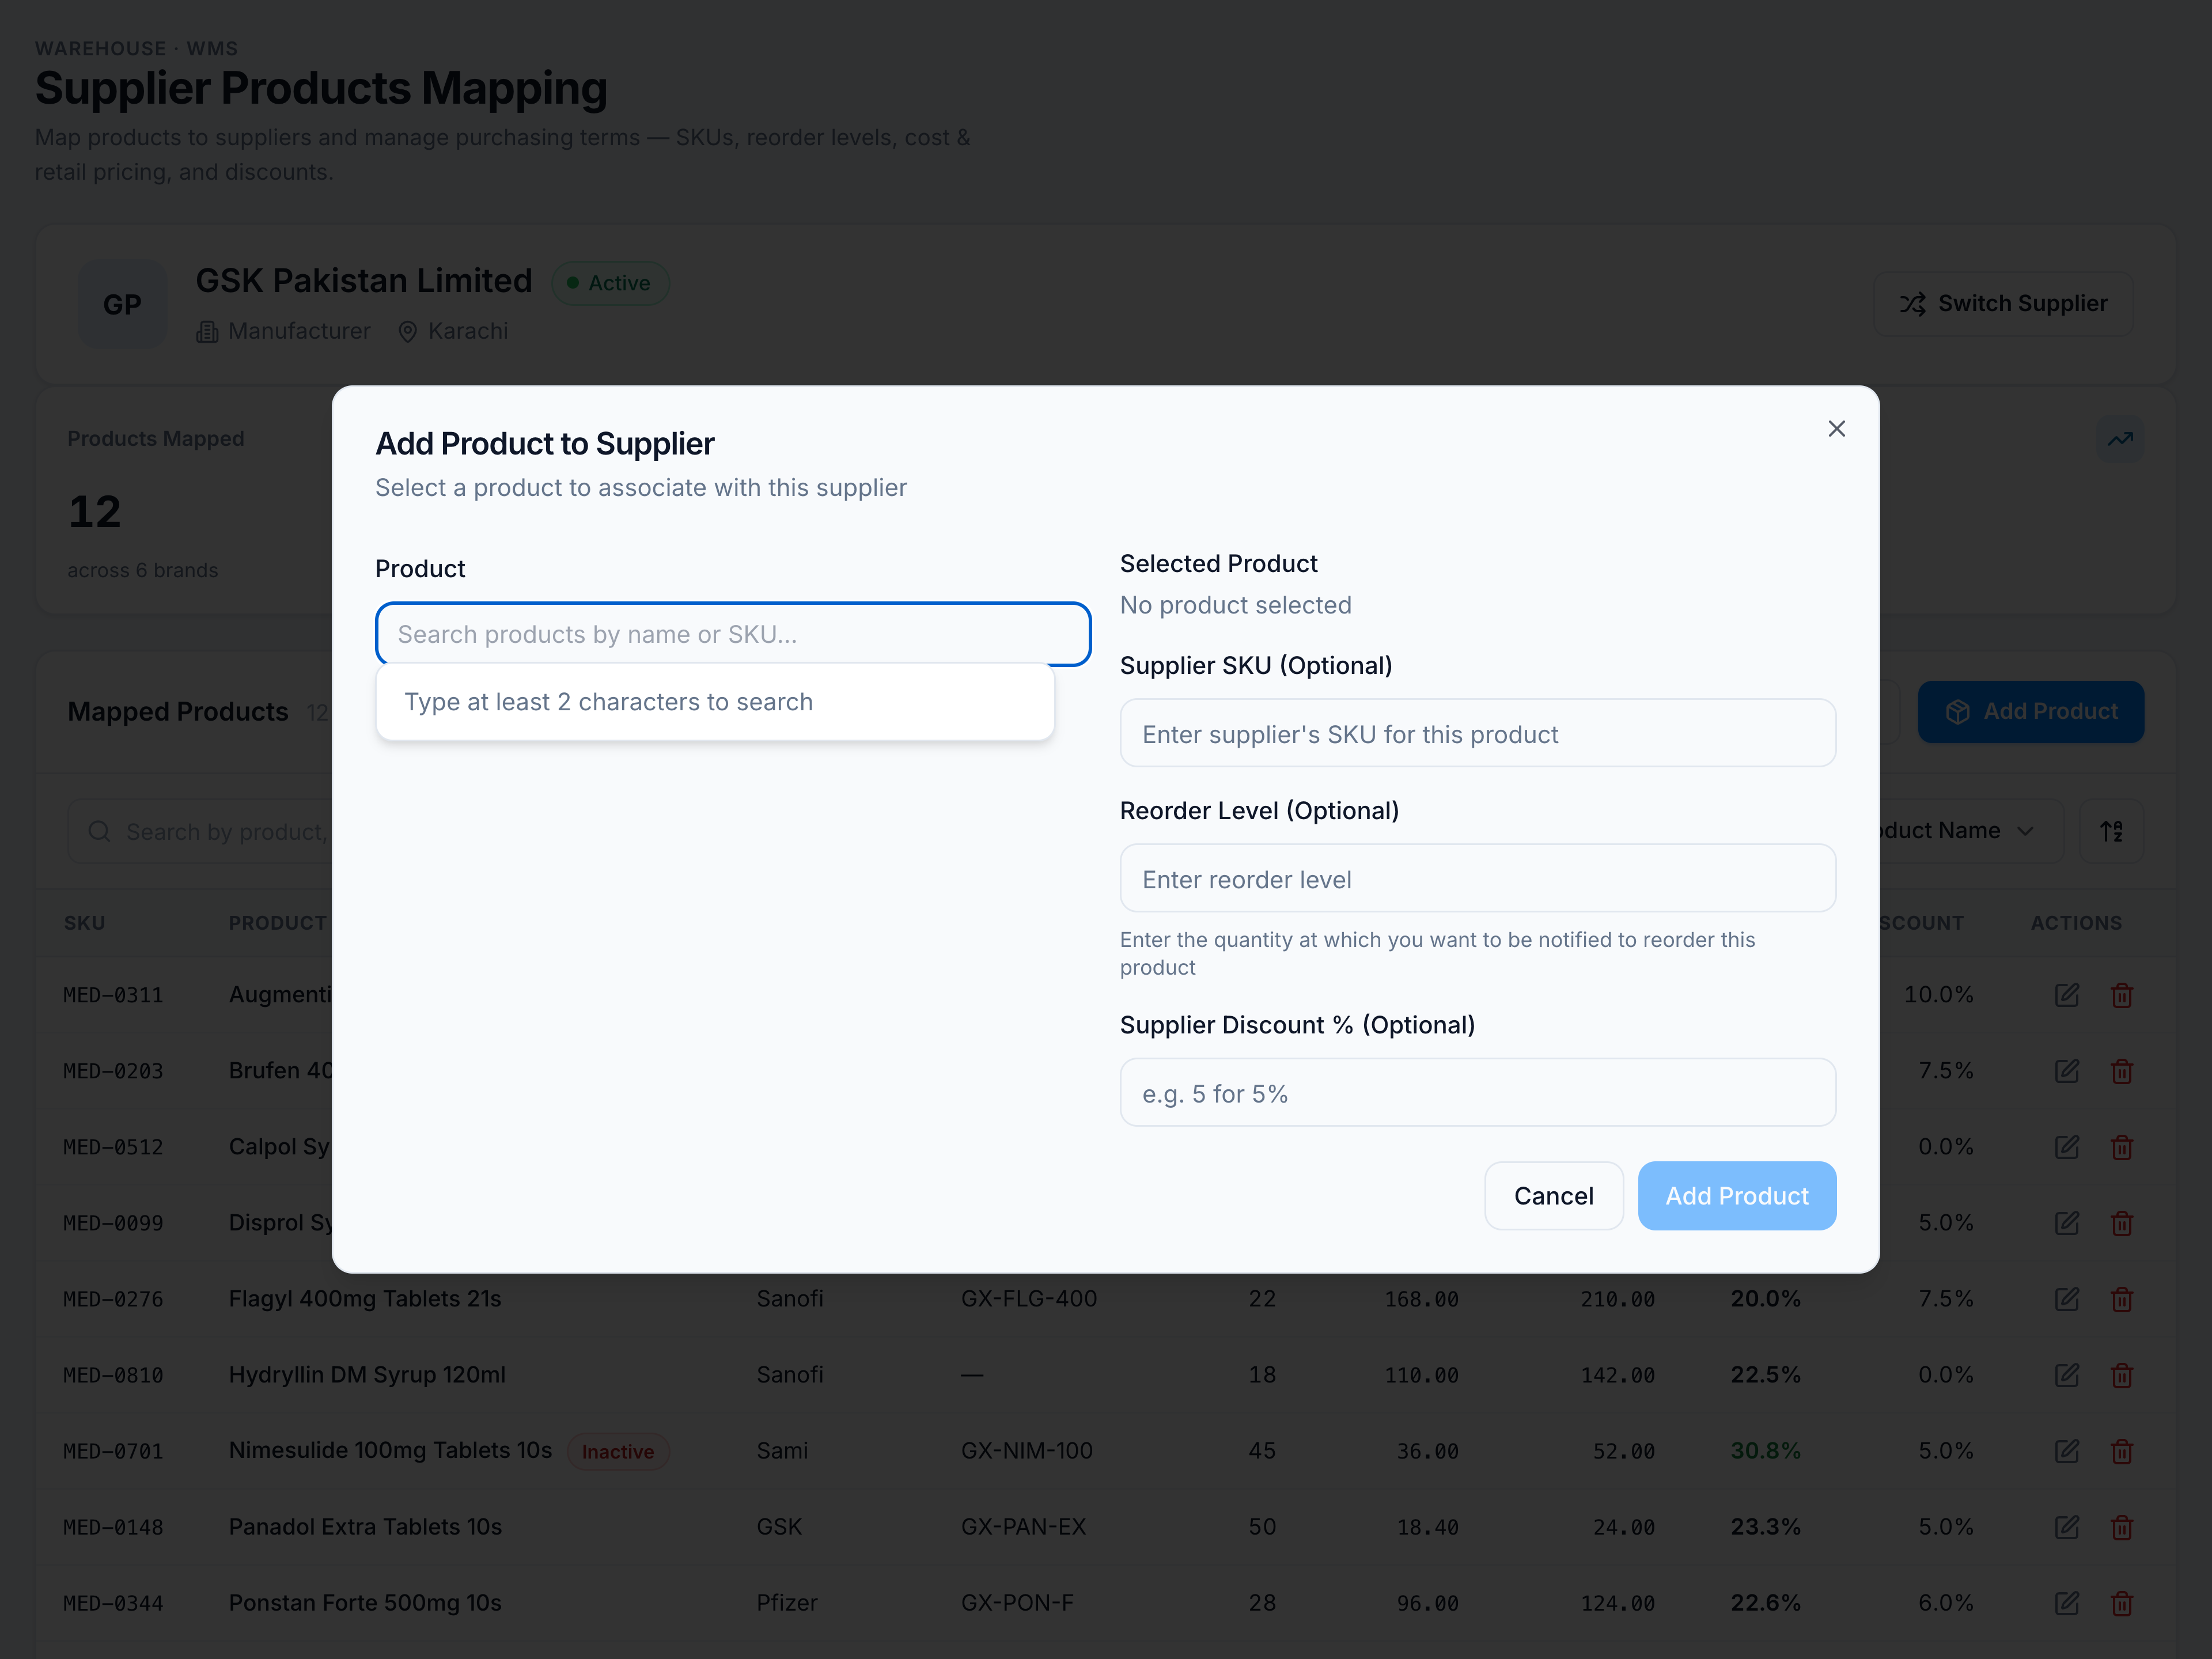Click the Hydryllin DM Syrup 120ml name
This screenshot has height=1659, width=2212.
click(x=367, y=1374)
